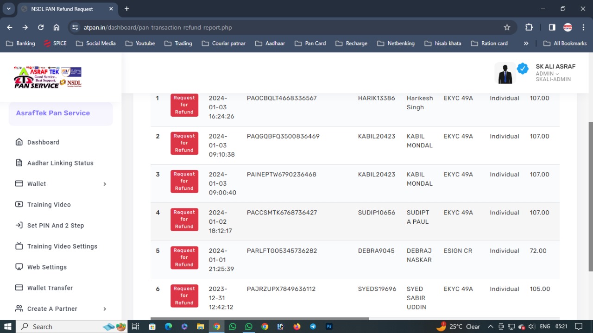Select the NSDL PAN Refund Request tab
Screen dimensions: 593x333
(62, 9)
